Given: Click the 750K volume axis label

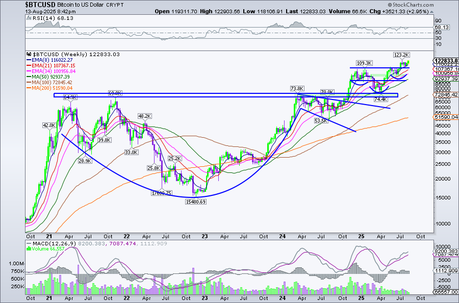Looking at the screenshot, I should click(x=17, y=271).
